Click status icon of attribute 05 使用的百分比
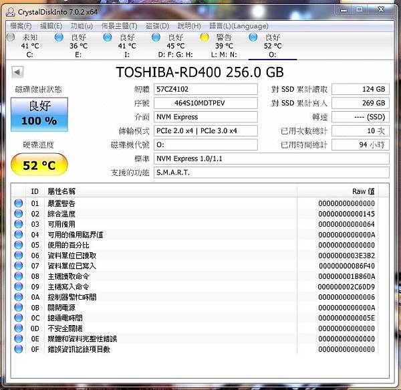401x390 pixels. pos(19,245)
